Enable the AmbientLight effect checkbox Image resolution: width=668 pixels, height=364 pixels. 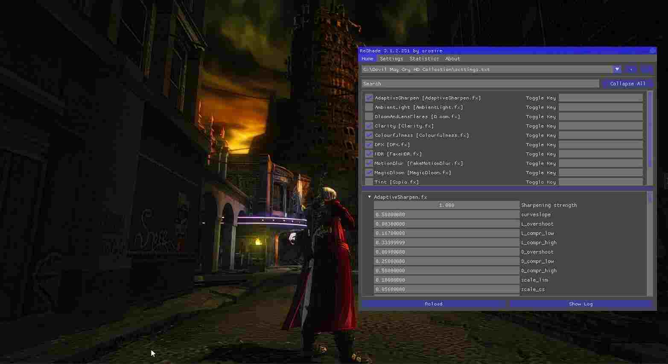point(369,107)
